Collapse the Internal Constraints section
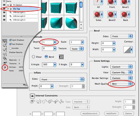140x116 pixels. (x=32, y=96)
